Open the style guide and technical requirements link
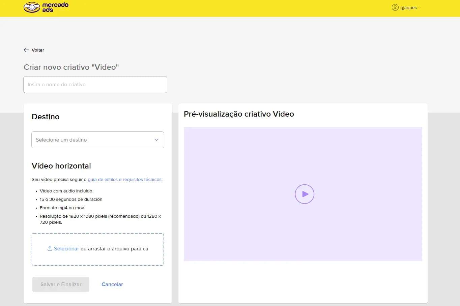 click(125, 180)
